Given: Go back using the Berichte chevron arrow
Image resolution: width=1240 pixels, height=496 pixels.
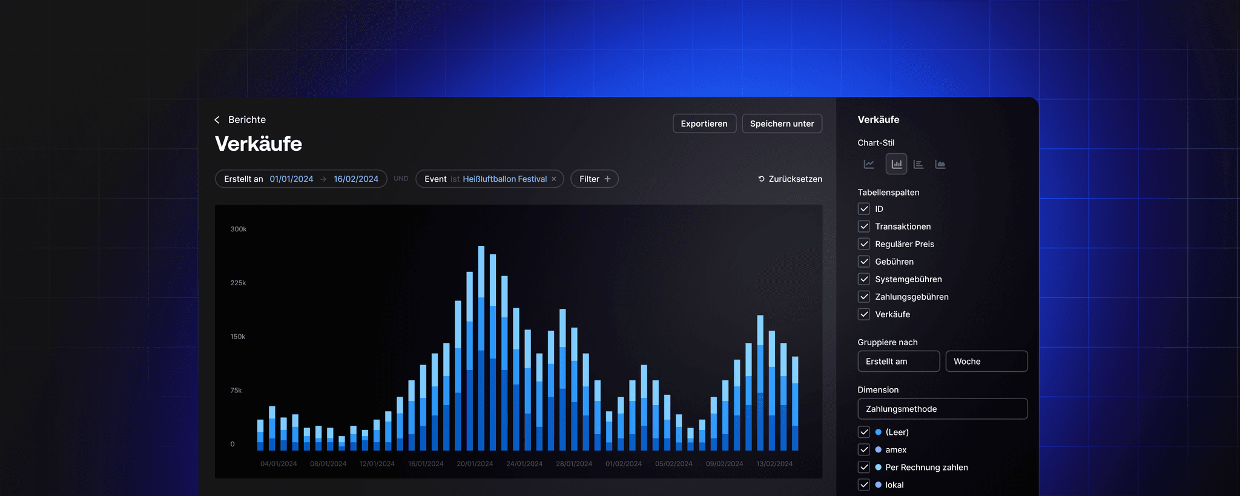Looking at the screenshot, I should point(217,120).
